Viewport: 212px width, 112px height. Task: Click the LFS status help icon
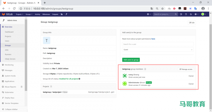coord(79,79)
